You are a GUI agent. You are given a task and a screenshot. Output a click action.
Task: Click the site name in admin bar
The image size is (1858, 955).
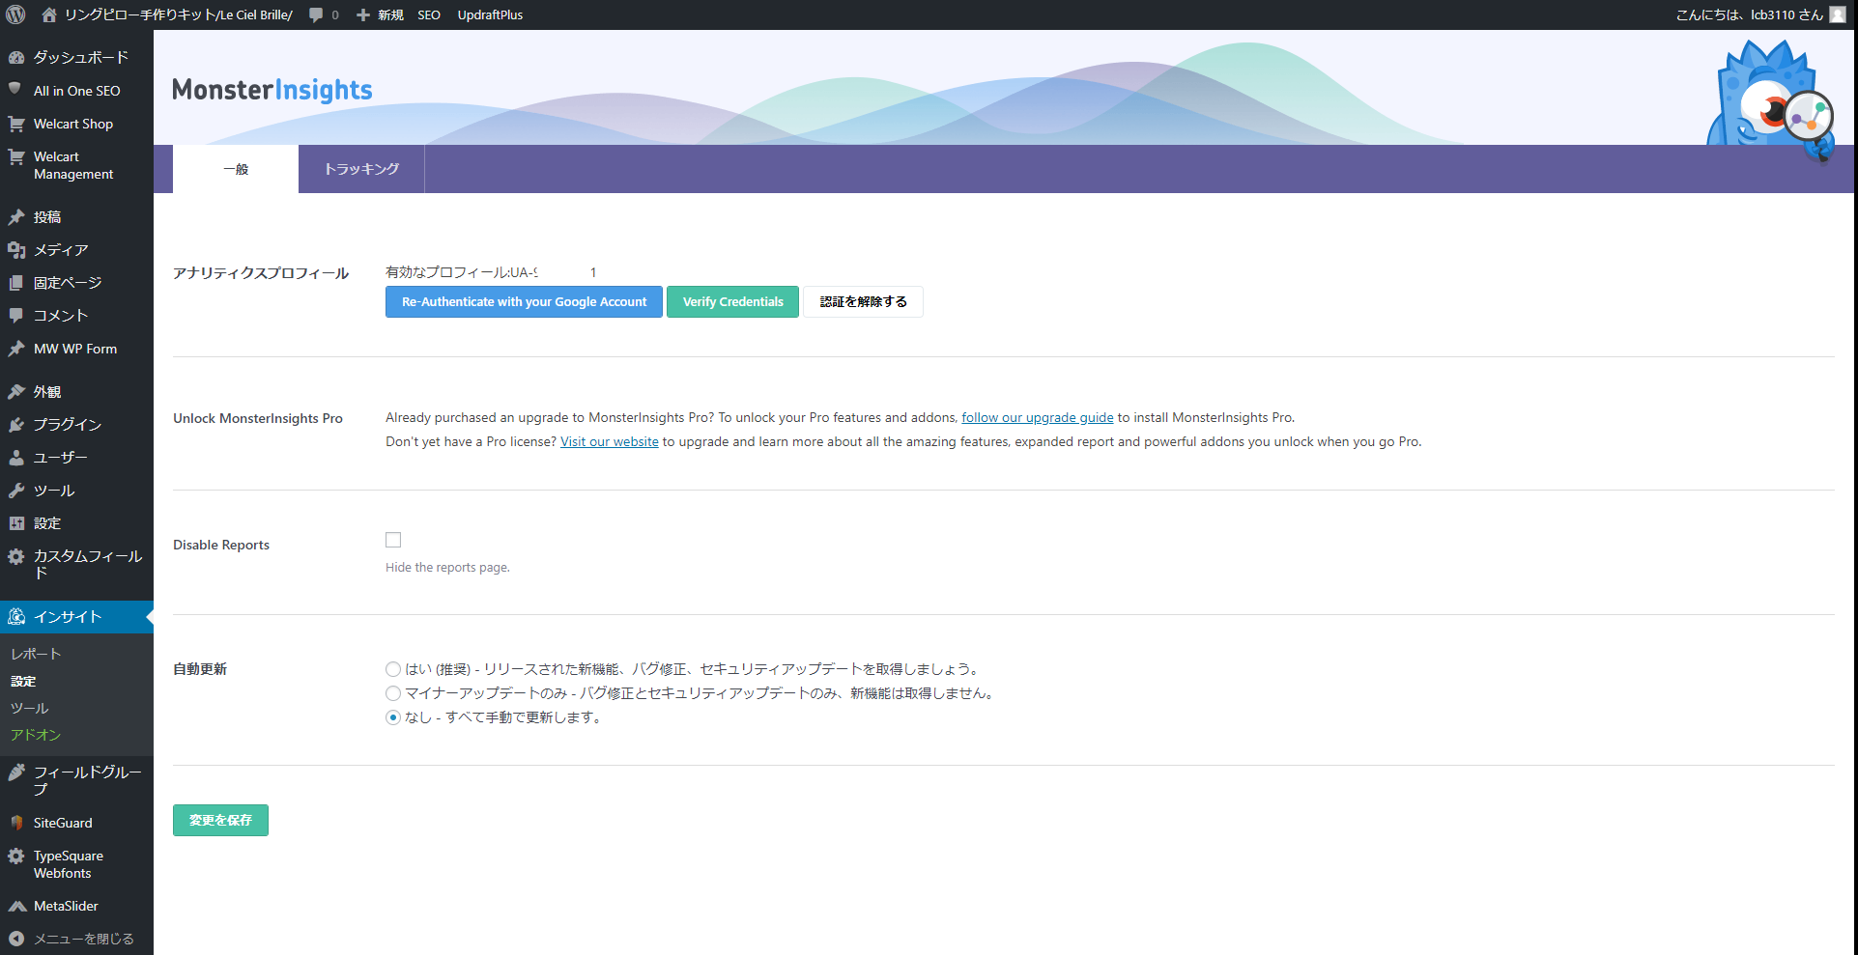(178, 14)
